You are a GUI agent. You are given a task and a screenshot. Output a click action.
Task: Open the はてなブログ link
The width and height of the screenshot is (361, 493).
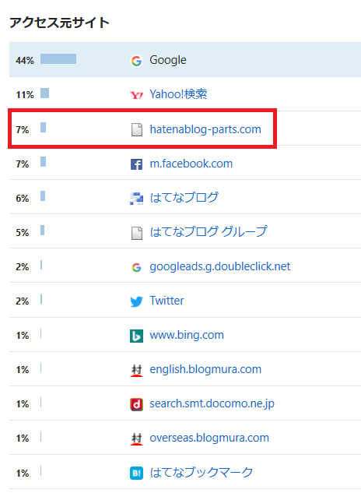point(184,198)
